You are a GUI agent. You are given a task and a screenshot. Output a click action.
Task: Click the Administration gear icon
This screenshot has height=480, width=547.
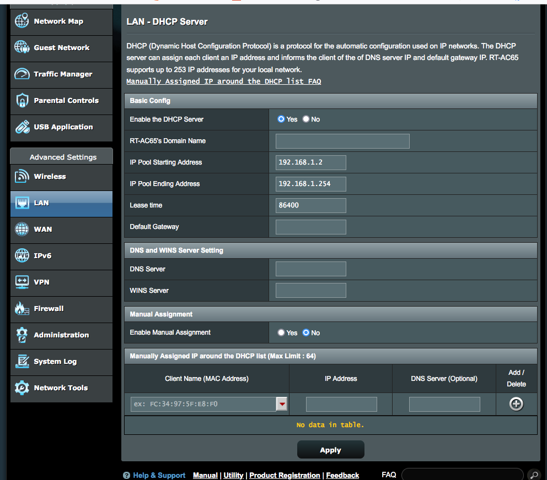click(x=22, y=335)
